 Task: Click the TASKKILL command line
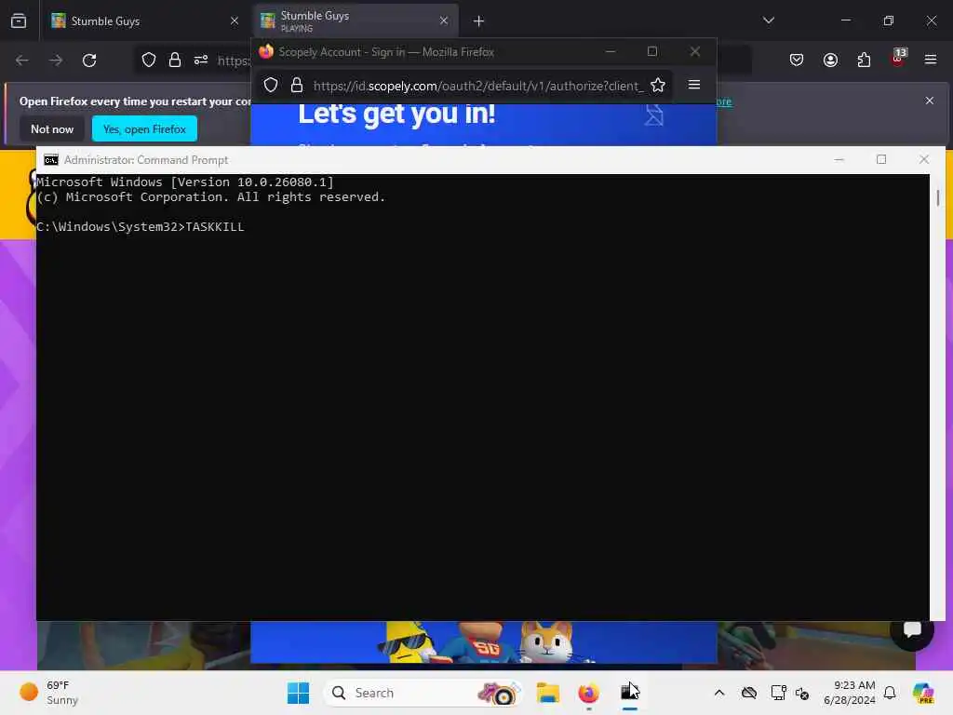[x=141, y=227]
